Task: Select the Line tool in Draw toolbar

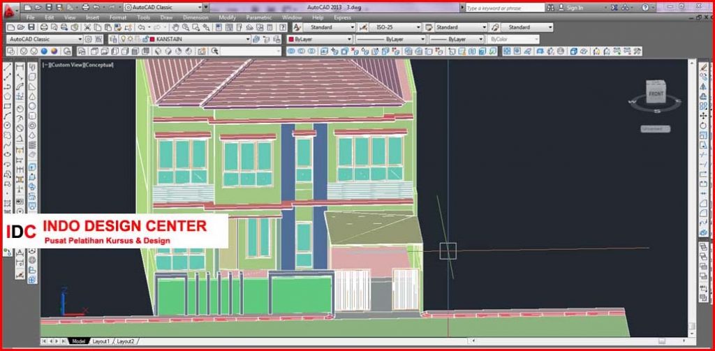Action: (7, 68)
